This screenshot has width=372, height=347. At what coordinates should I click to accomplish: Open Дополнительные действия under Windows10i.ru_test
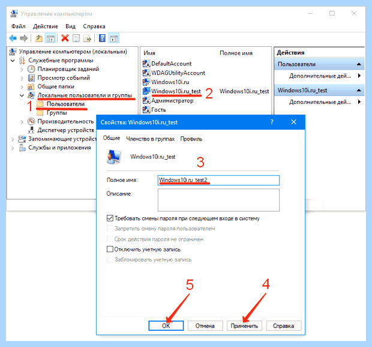320,102
